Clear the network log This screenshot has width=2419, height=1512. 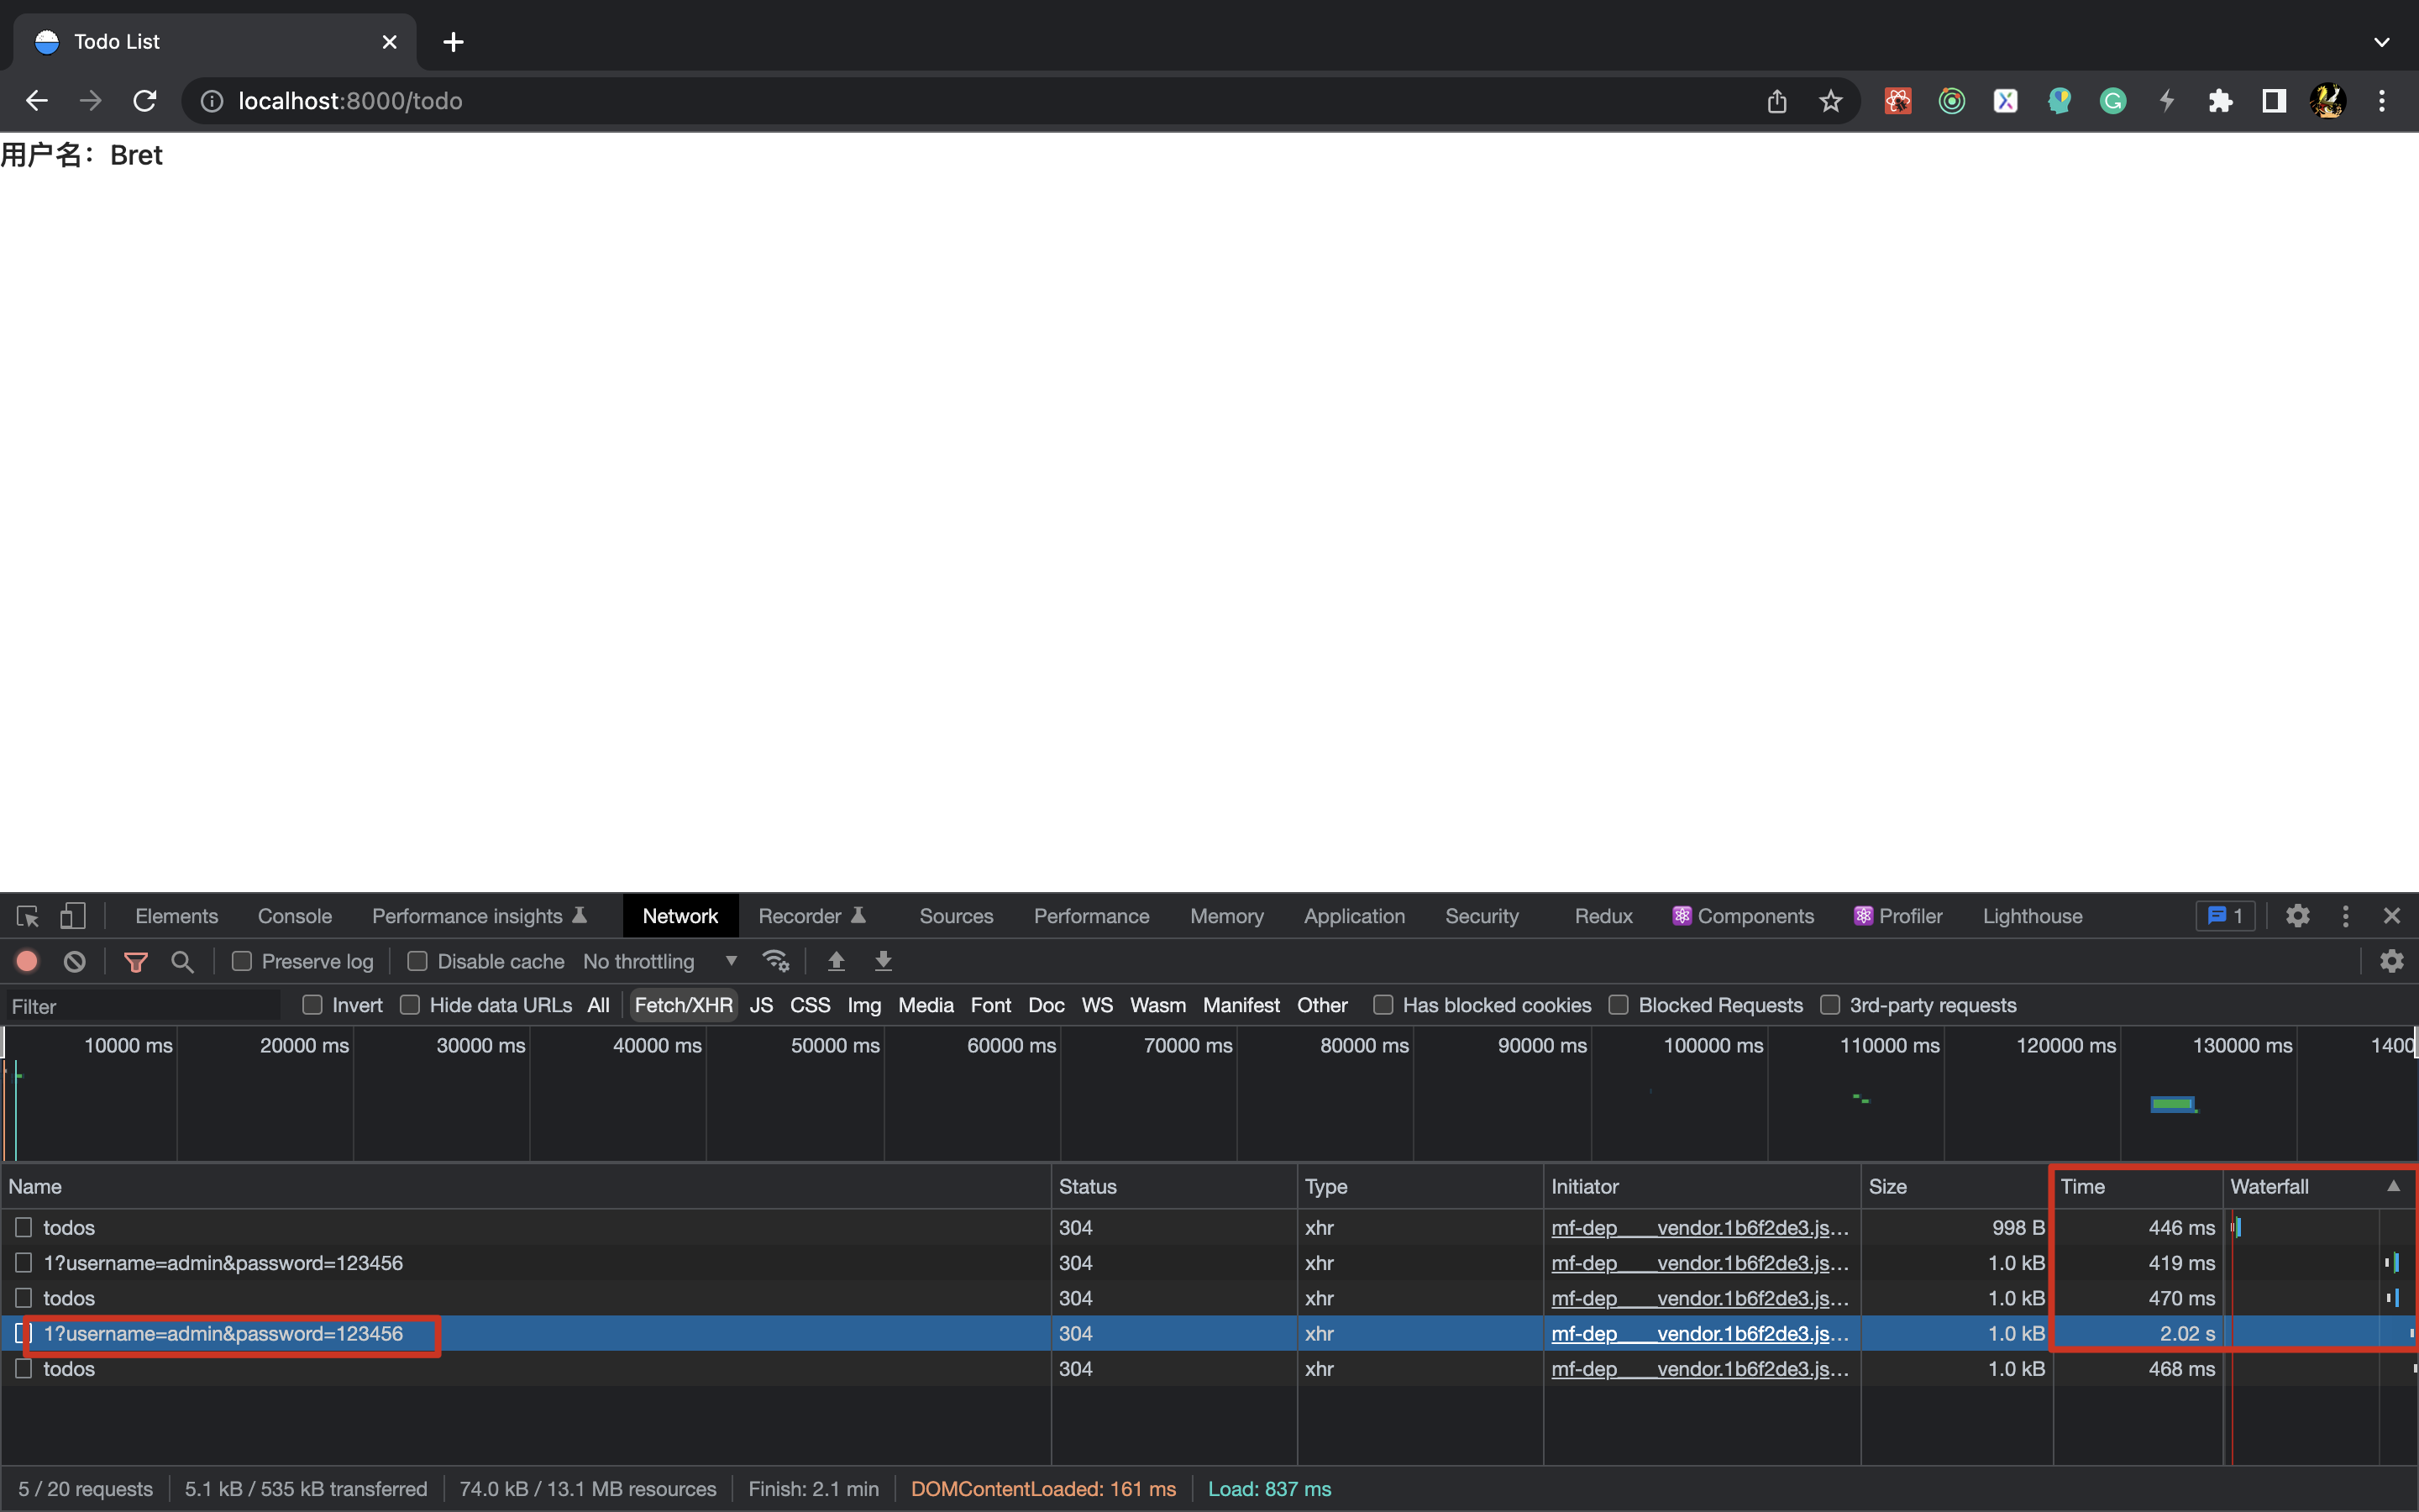coord(75,961)
